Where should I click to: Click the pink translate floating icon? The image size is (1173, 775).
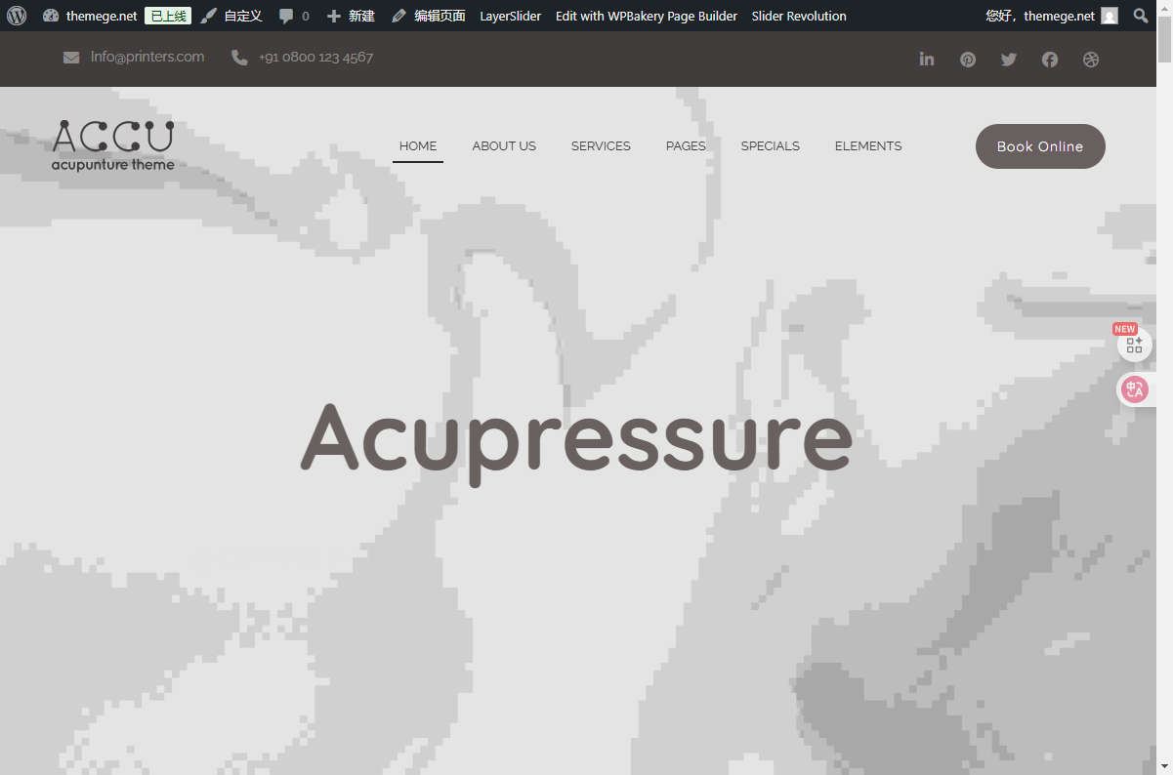[1134, 390]
